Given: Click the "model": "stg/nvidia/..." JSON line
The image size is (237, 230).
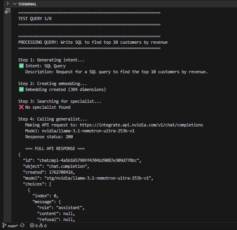Looking at the screenshot, I should (88, 178).
